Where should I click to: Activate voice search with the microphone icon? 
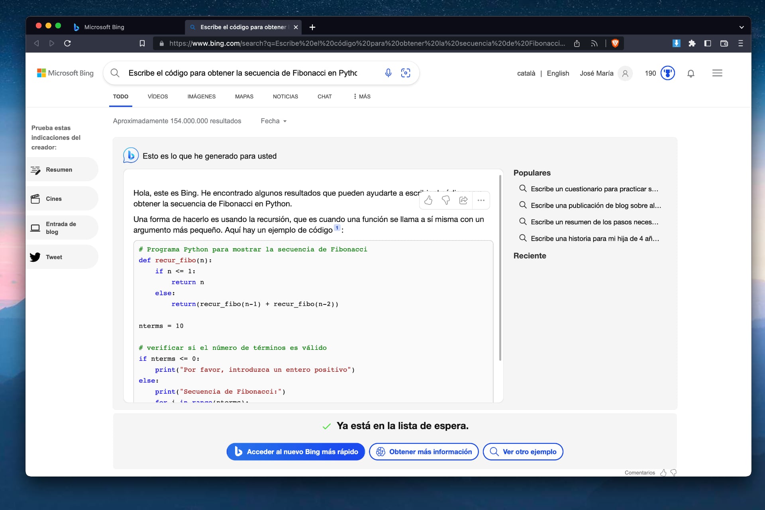pyautogui.click(x=388, y=73)
